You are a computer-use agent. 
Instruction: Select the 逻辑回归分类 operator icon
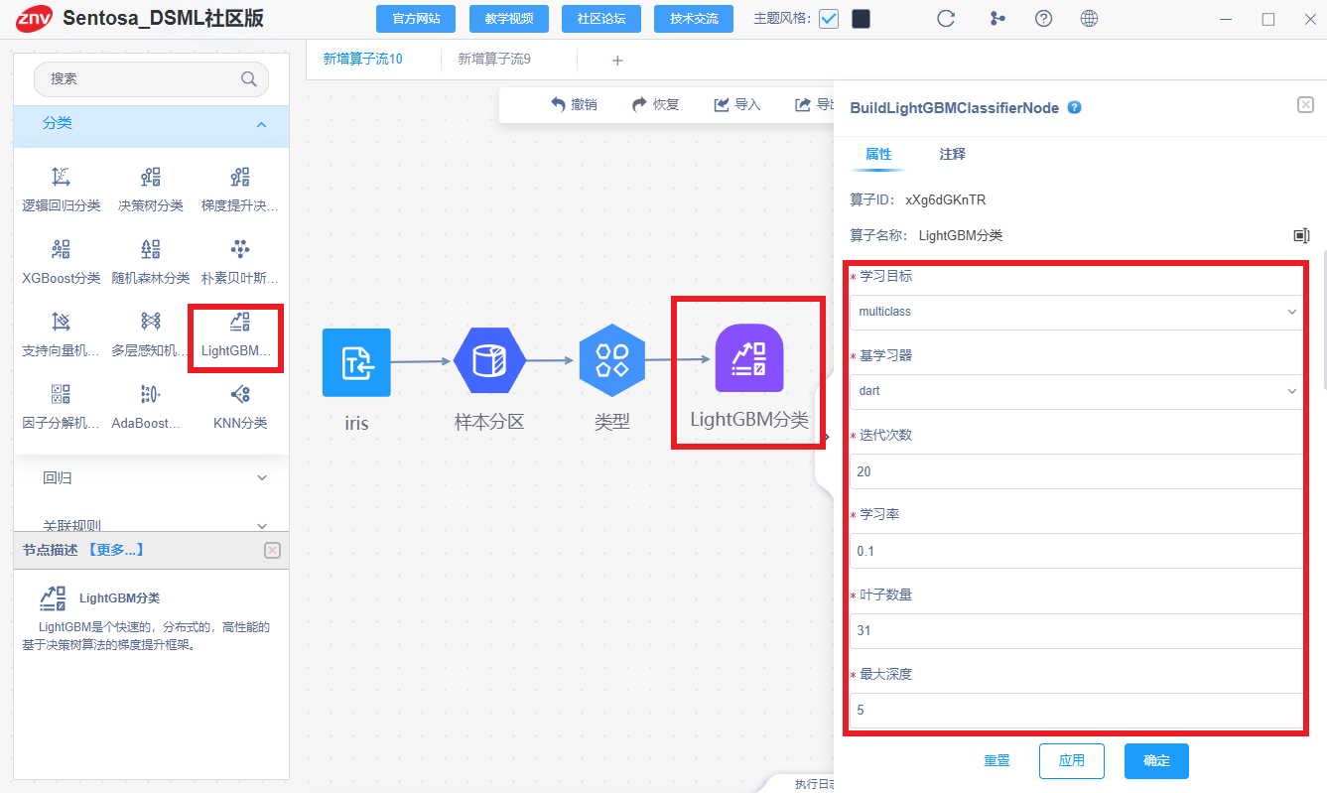click(x=61, y=178)
